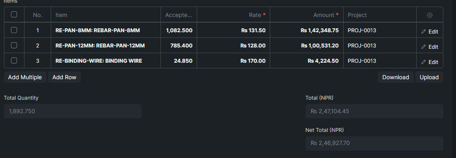Click Rs 4,224.50 amount cell
The image size is (456, 158).
(307, 61)
